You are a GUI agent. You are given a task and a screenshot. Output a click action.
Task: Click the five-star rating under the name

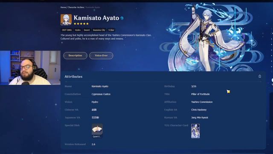81,24
